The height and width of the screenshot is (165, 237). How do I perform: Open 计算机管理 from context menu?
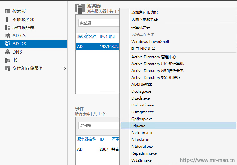click(141, 28)
